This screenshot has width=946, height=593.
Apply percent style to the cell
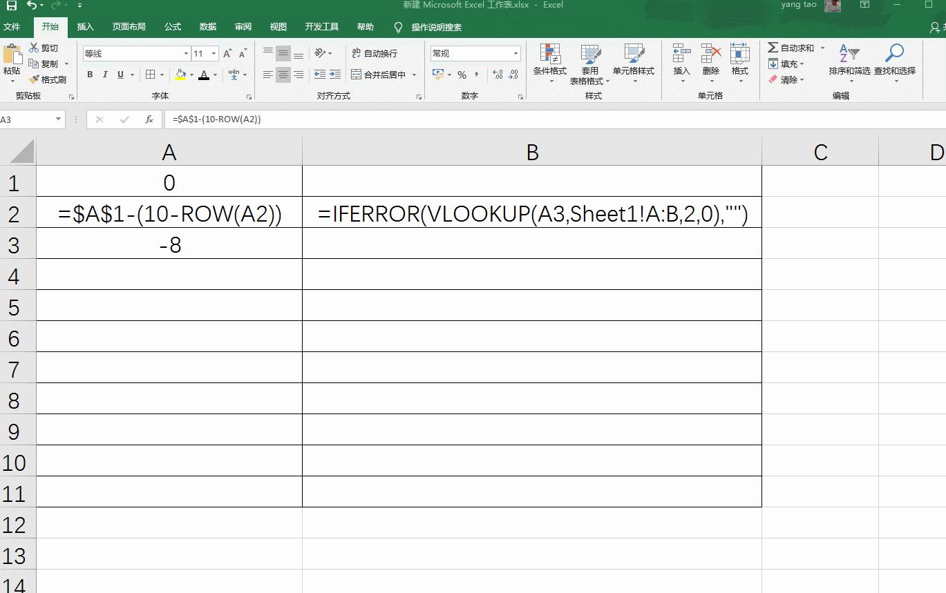coord(462,75)
